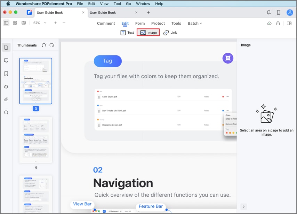Select the Image edit tool
297x214 pixels.
[x=148, y=33]
